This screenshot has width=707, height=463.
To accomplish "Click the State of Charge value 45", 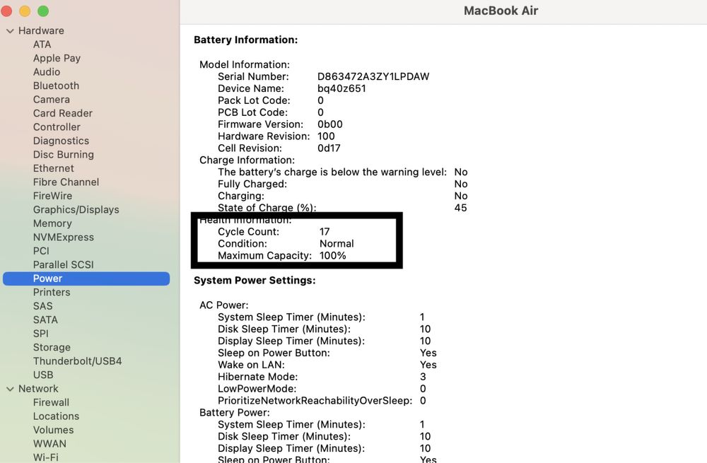I will (460, 208).
